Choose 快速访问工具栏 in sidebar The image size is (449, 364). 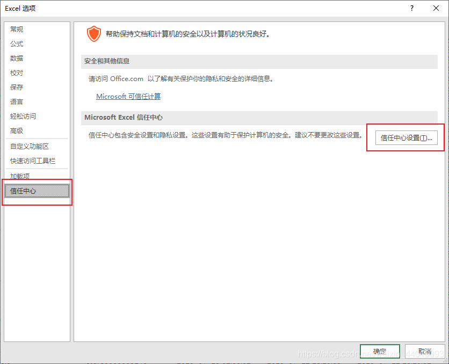[37, 161]
